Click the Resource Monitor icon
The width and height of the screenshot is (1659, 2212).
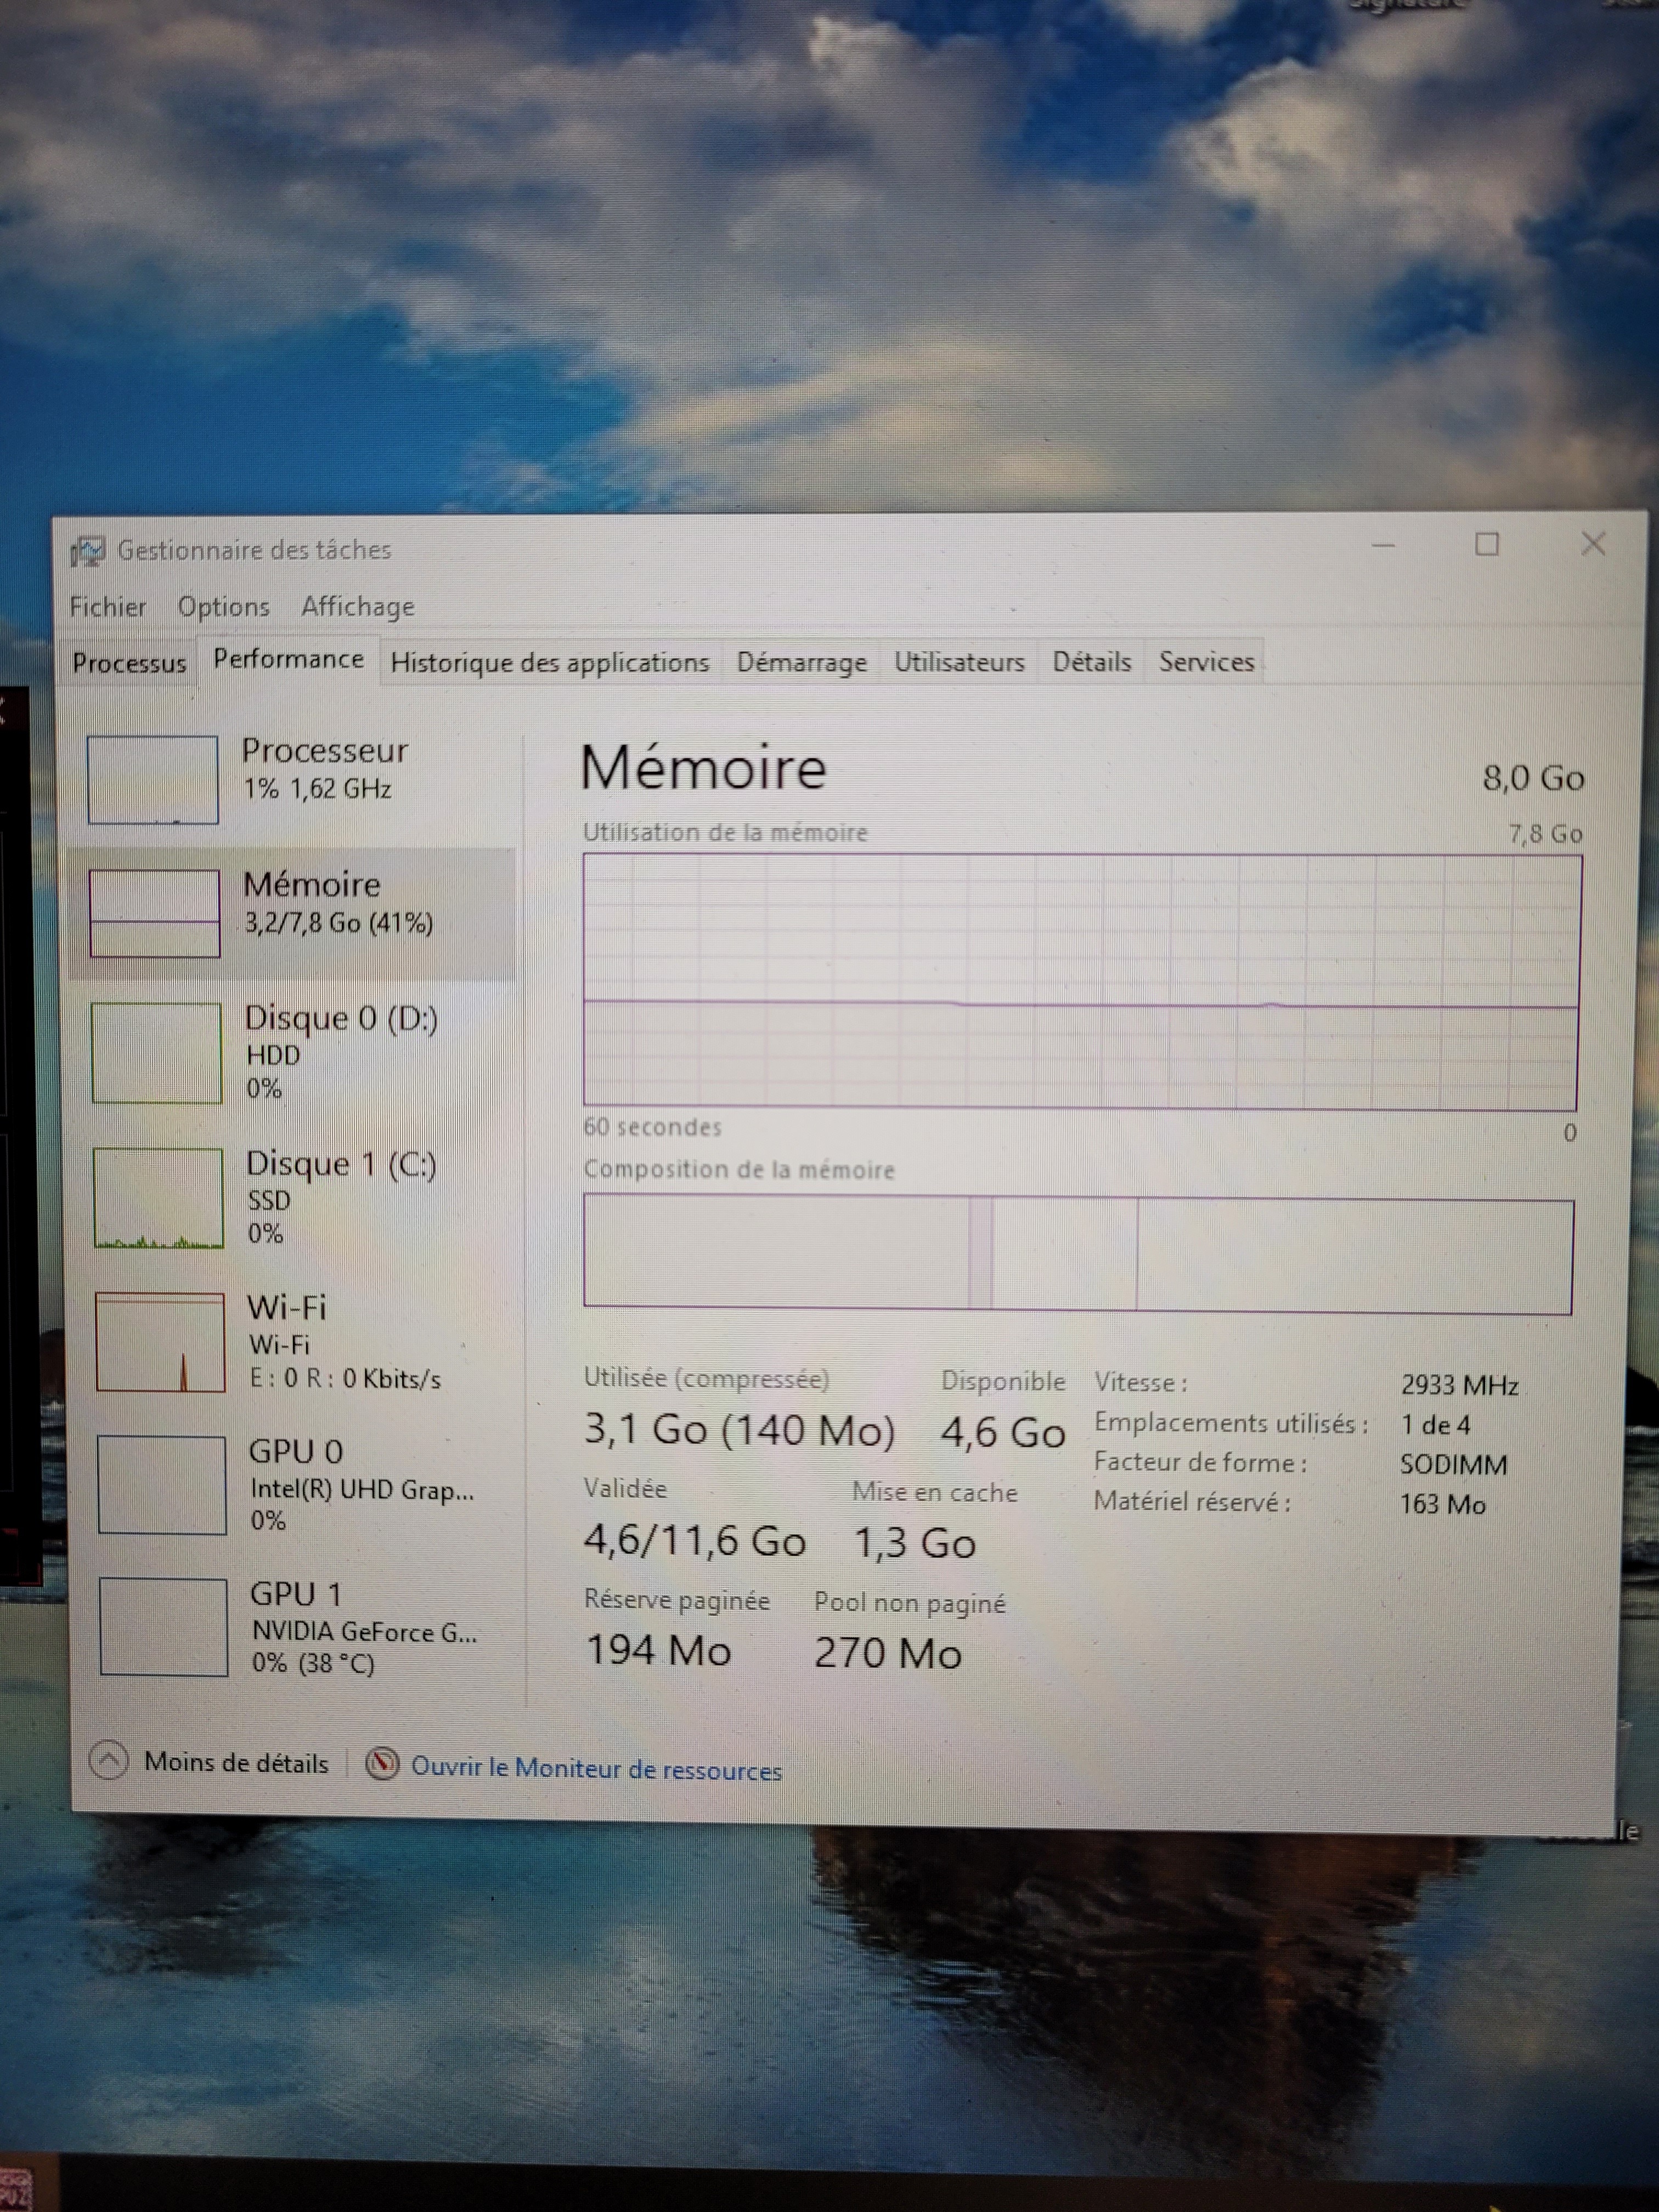382,1764
